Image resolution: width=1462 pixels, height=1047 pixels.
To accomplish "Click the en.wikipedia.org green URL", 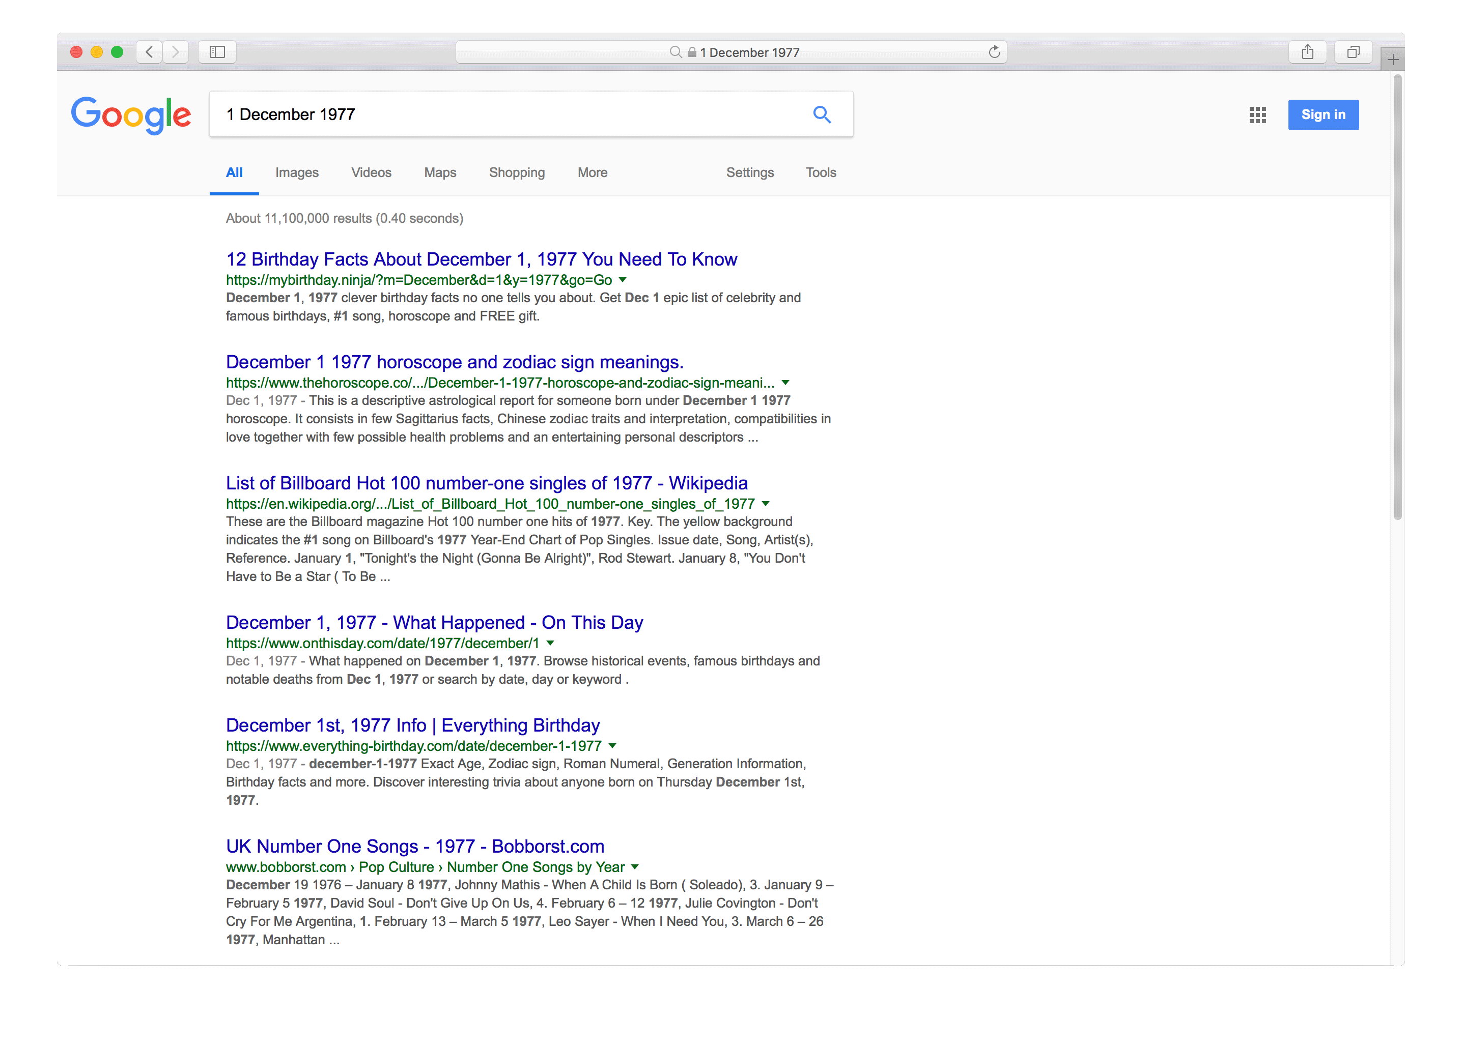I will pyautogui.click(x=490, y=504).
